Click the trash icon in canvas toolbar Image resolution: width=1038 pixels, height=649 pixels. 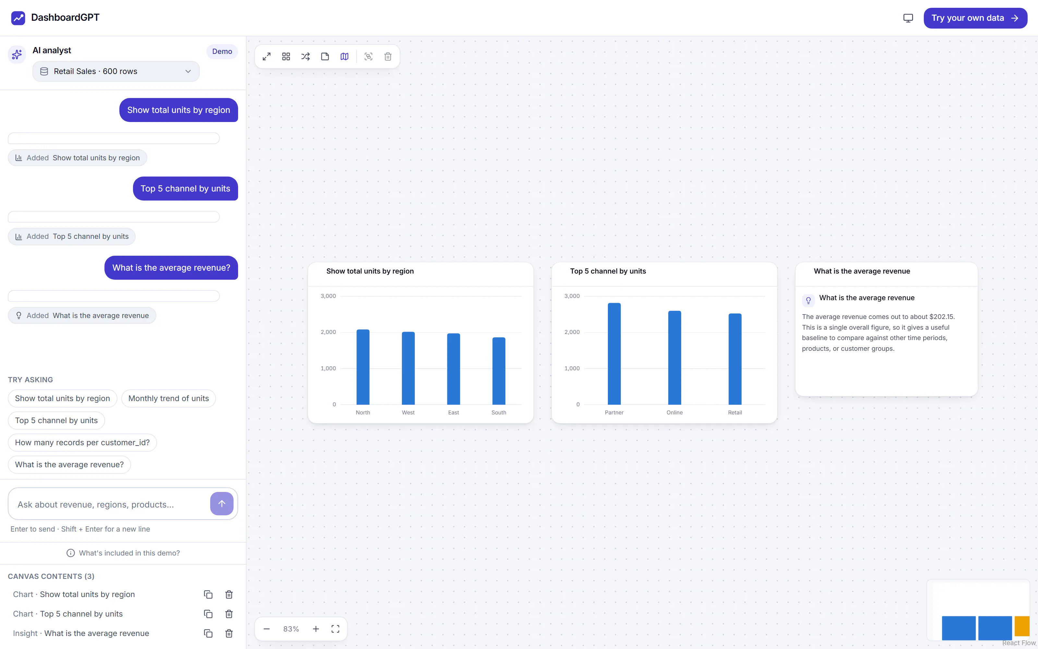pos(388,57)
